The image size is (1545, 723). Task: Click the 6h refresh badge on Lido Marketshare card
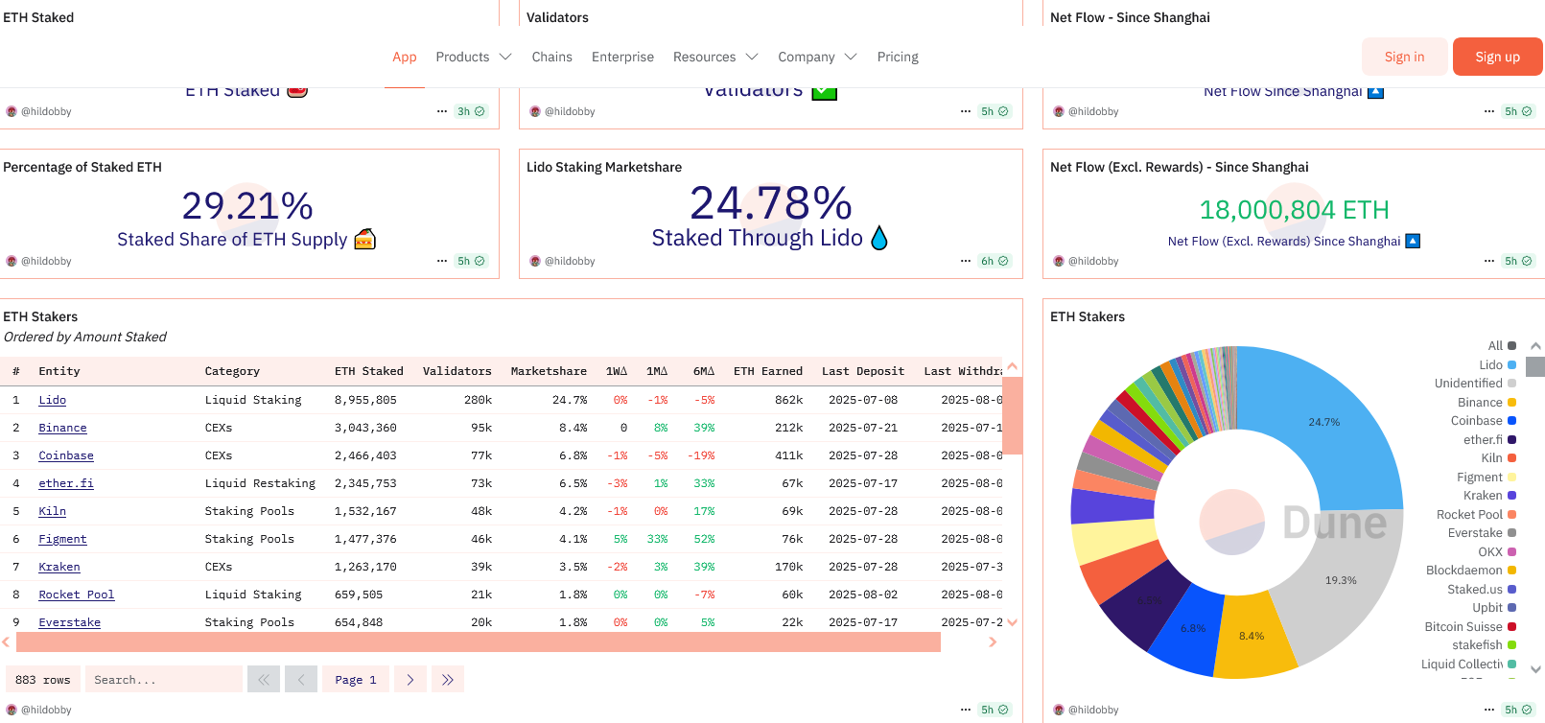click(995, 261)
